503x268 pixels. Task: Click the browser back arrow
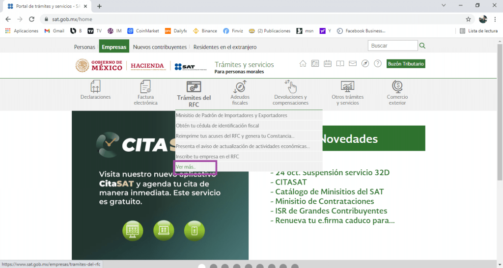[x=8, y=19]
